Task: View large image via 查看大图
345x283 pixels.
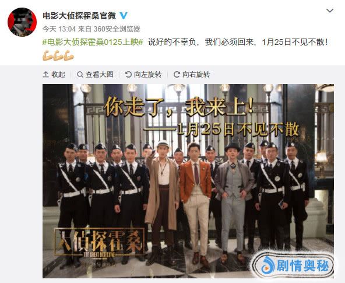Action: coord(95,75)
